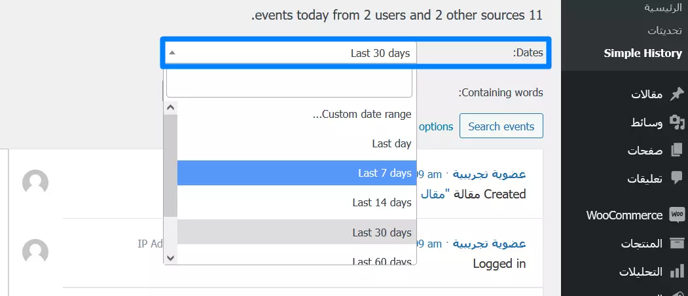Click the first event's user avatar
Viewport: 688px width, 296px height.
click(x=35, y=182)
